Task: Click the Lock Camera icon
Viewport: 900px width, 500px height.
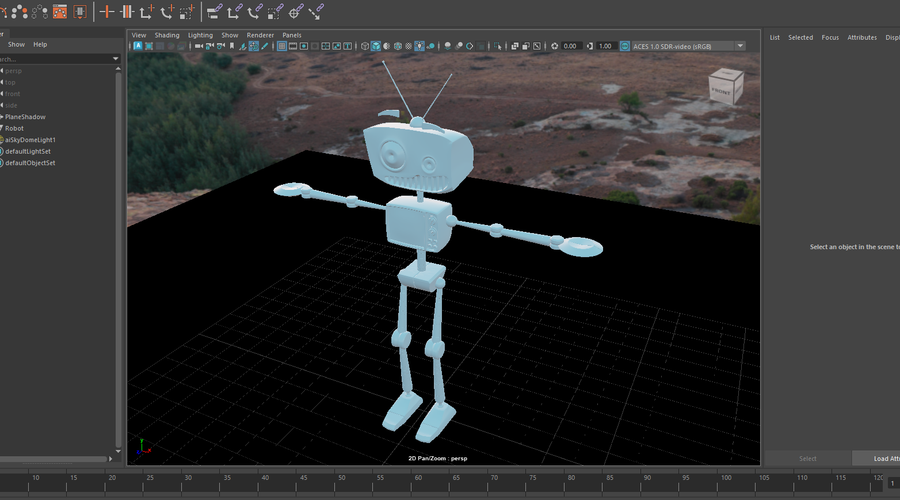Action: tap(210, 46)
